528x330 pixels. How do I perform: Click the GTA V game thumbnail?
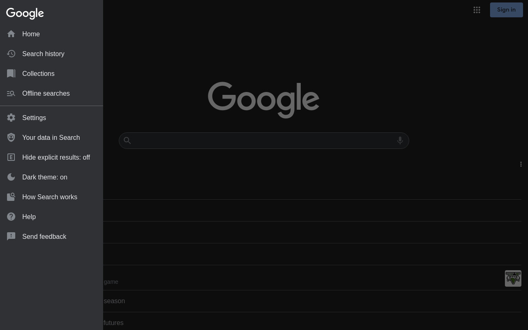[x=513, y=278]
